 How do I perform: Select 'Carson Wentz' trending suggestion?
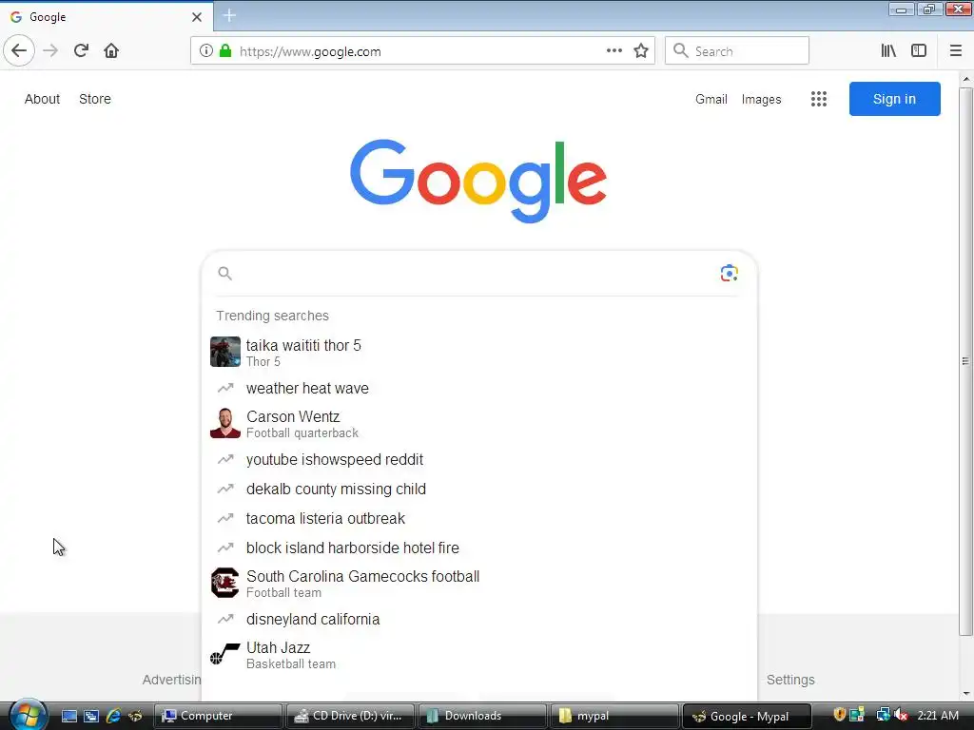tap(479, 423)
